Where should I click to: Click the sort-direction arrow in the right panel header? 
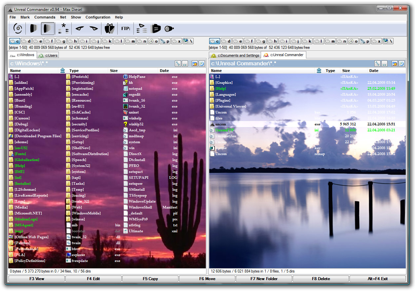click(x=319, y=71)
